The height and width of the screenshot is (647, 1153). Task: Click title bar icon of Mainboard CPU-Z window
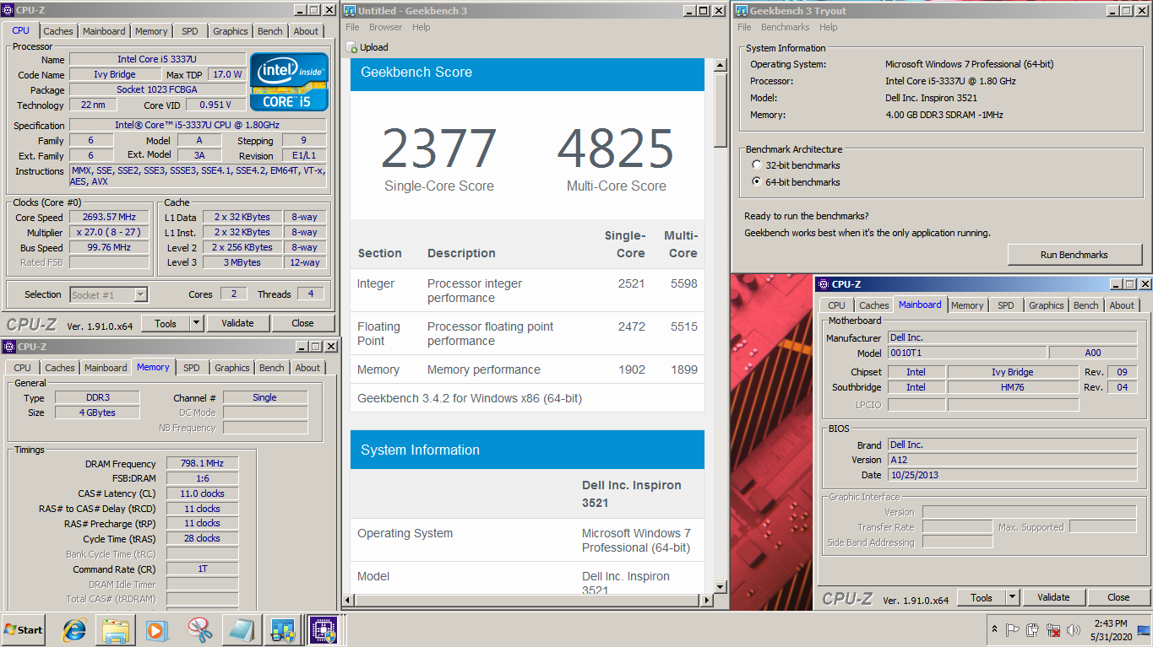point(824,284)
